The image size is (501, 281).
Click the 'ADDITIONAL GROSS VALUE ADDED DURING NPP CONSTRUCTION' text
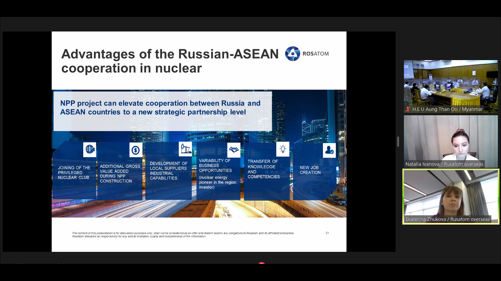click(120, 174)
